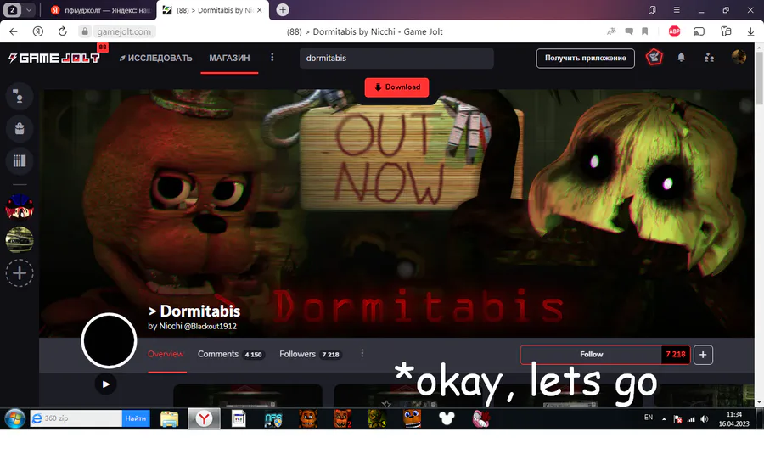Image resolution: width=764 pixels, height=471 pixels.
Task: Open the Mickey Mouse icon on taskbar
Action: [447, 418]
